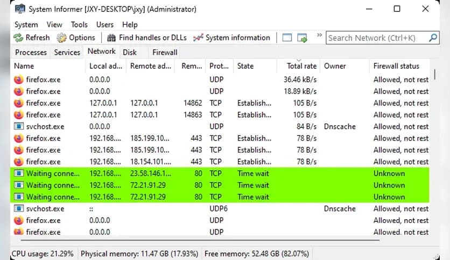Click firefox icon for port 14862 row
450x260 pixels.
coord(19,103)
